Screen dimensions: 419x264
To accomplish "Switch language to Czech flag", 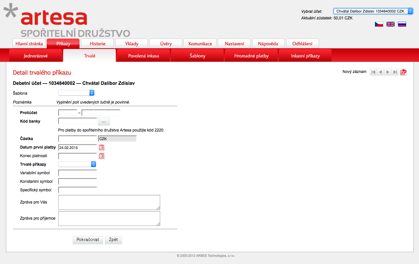I will (379, 24).
